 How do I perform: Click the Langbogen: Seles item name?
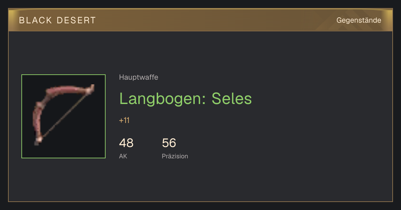[x=185, y=99]
